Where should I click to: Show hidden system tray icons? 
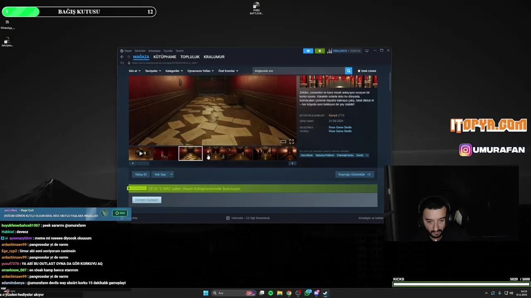point(486,293)
